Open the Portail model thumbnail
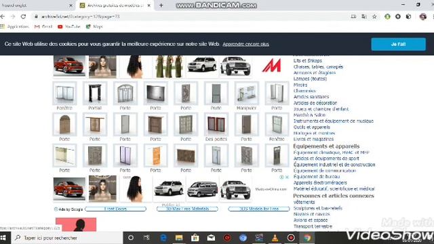The image size is (434, 244). 95,94
